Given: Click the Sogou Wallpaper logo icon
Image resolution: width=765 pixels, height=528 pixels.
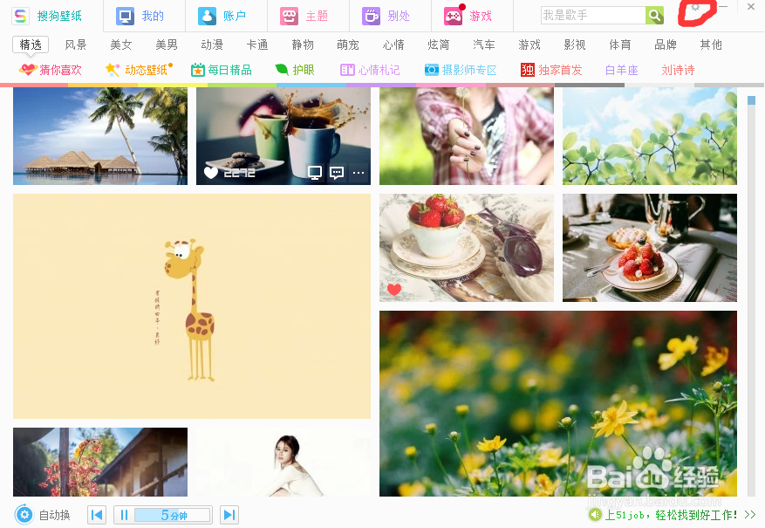Looking at the screenshot, I should point(20,16).
